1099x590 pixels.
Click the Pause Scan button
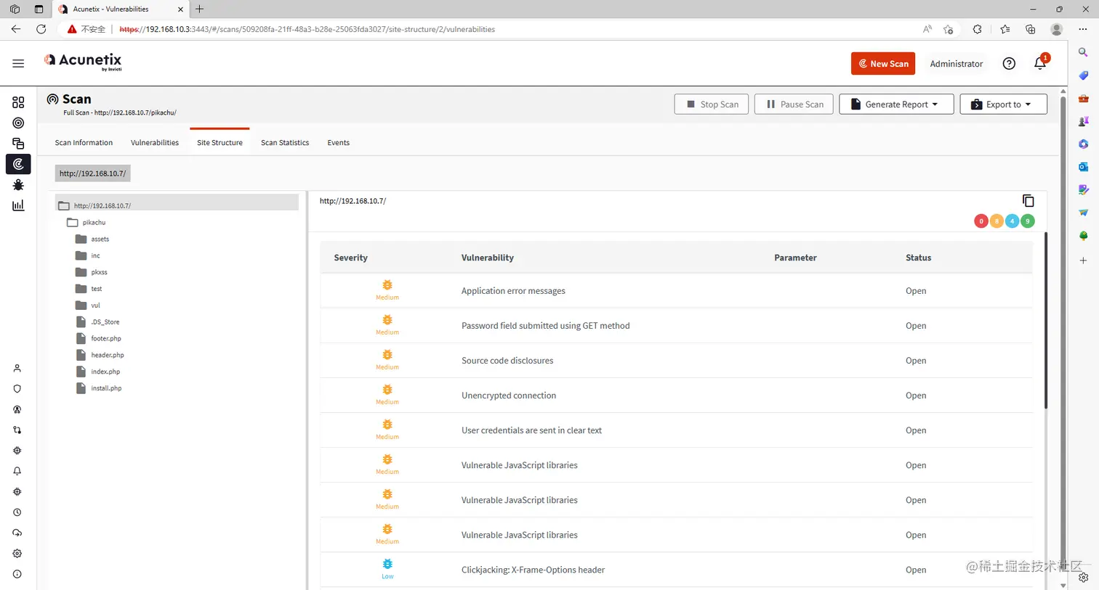point(794,104)
